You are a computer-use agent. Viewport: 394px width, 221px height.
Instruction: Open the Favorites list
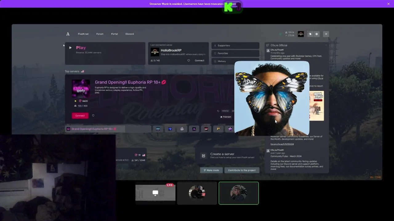[x=235, y=53]
